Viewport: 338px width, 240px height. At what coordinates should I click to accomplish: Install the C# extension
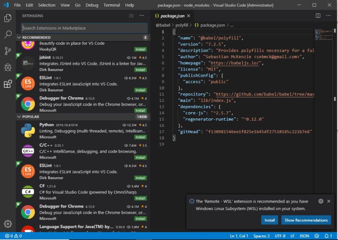pyautogui.click(x=140, y=198)
